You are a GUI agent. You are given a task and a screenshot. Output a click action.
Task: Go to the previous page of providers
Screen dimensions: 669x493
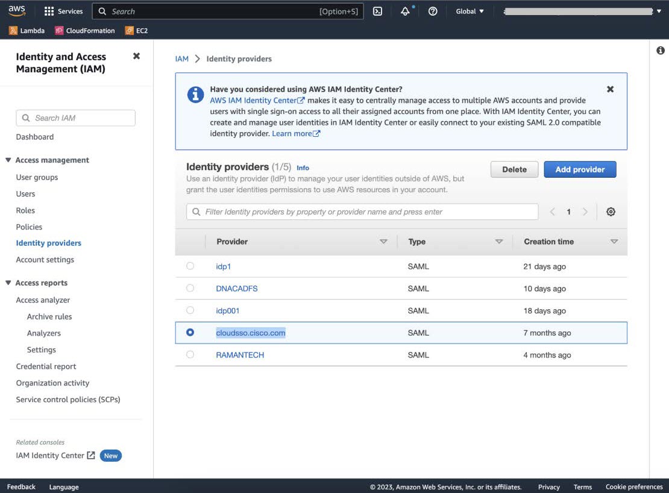552,212
